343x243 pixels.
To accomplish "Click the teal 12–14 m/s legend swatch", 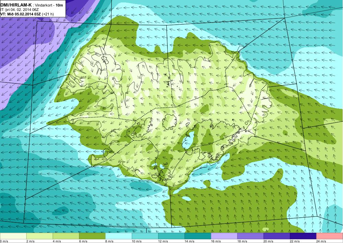I will click(171, 236).
